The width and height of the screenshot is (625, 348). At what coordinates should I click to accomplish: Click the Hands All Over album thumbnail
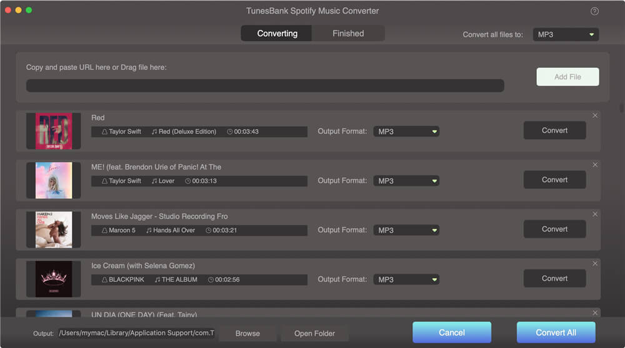(x=54, y=230)
